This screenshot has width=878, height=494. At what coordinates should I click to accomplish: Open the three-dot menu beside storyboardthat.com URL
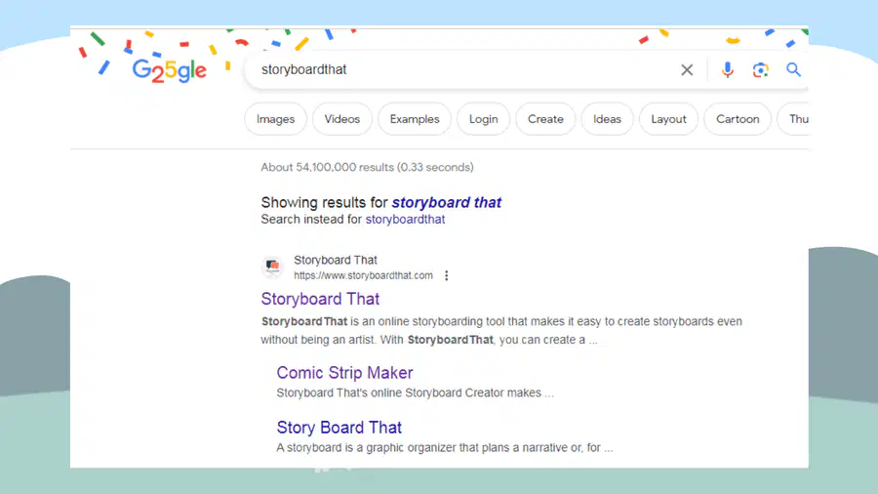(x=446, y=275)
